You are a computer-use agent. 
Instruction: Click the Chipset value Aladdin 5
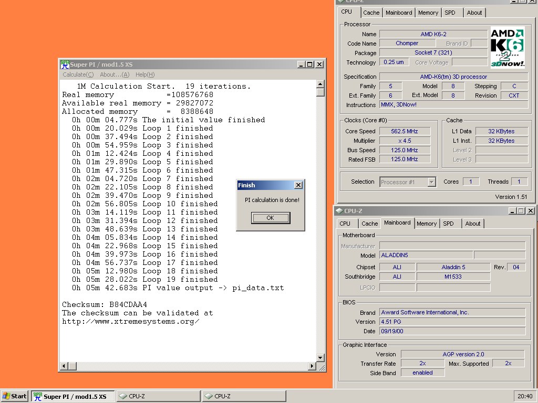tap(453, 267)
